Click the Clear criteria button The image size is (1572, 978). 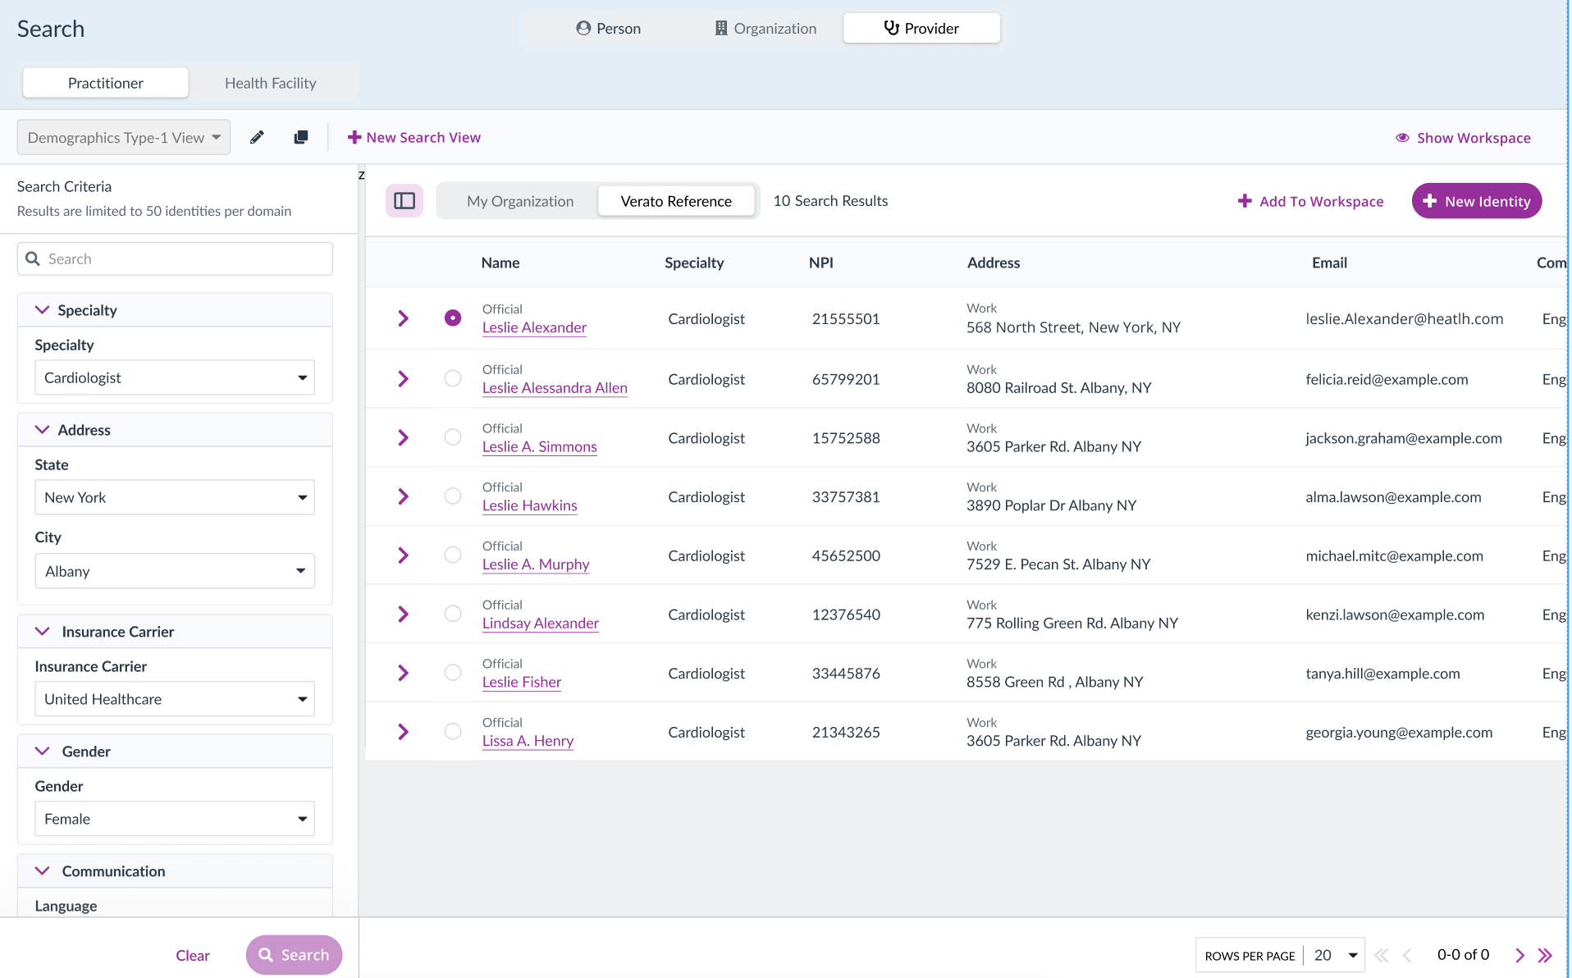(x=193, y=955)
